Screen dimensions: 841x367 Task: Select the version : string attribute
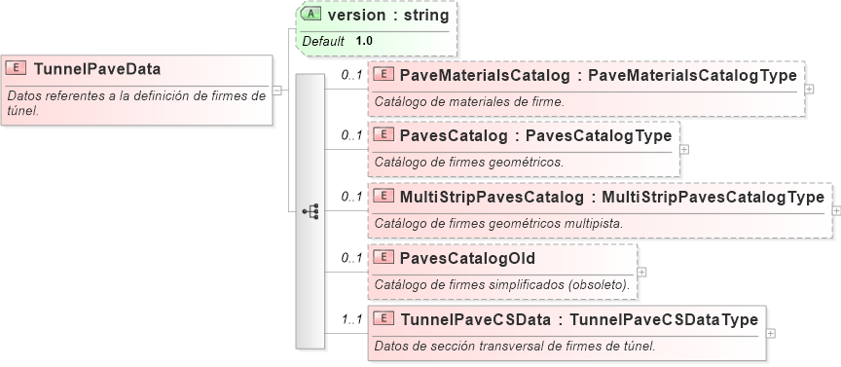click(x=388, y=15)
